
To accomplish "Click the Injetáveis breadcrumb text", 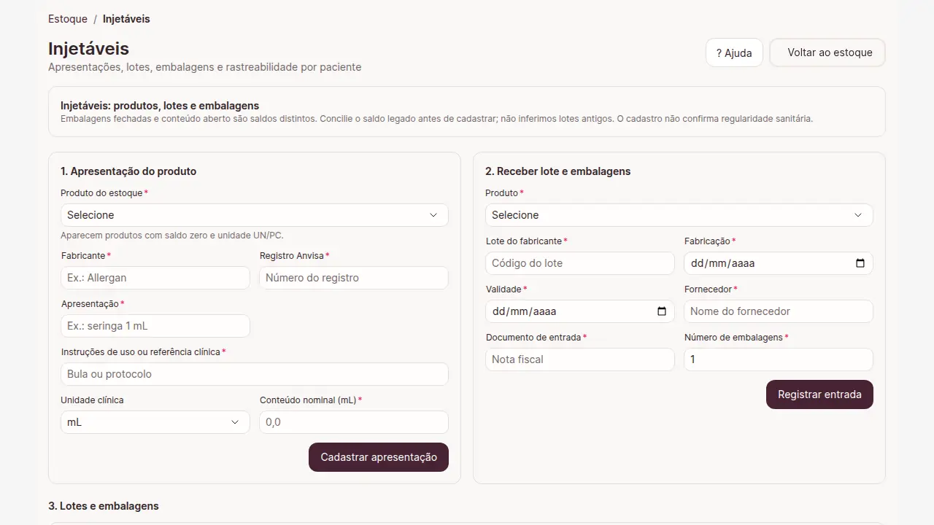I will pyautogui.click(x=126, y=19).
